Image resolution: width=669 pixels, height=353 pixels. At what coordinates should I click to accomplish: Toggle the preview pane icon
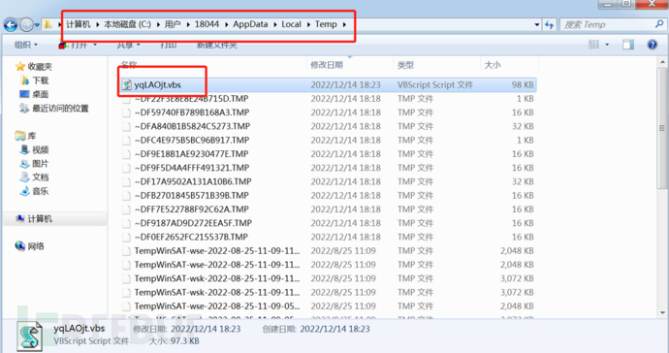(628, 45)
